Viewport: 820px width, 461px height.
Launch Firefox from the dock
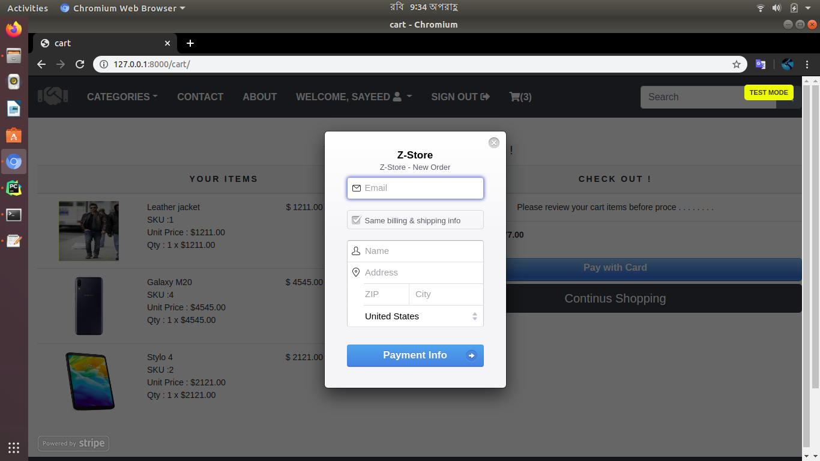point(14,29)
